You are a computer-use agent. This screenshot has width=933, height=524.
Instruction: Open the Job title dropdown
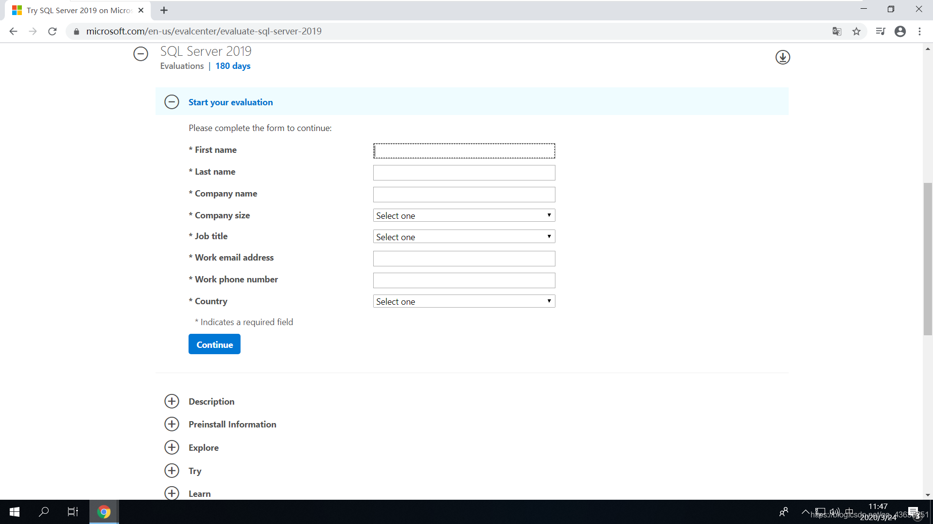pyautogui.click(x=464, y=237)
